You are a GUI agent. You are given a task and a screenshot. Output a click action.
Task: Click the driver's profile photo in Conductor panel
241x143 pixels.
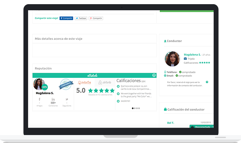click(172, 59)
